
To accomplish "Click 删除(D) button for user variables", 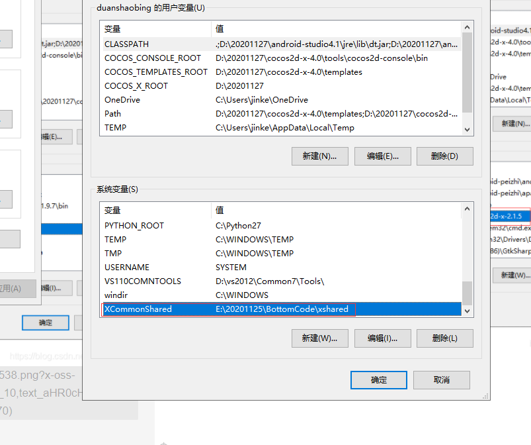I will pos(444,156).
